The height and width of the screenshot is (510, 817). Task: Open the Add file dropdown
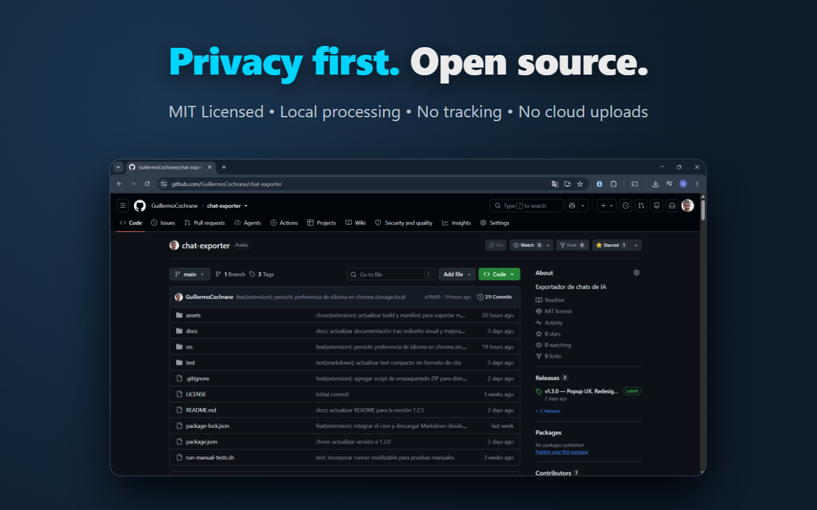(x=457, y=274)
